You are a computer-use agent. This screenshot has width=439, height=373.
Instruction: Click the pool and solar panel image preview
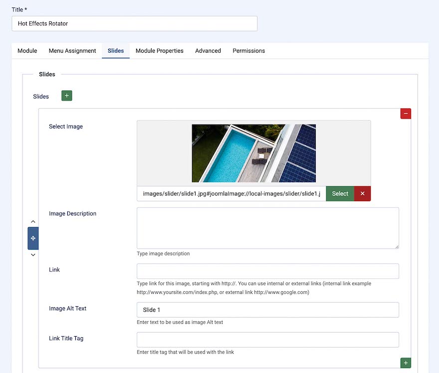coord(253,153)
